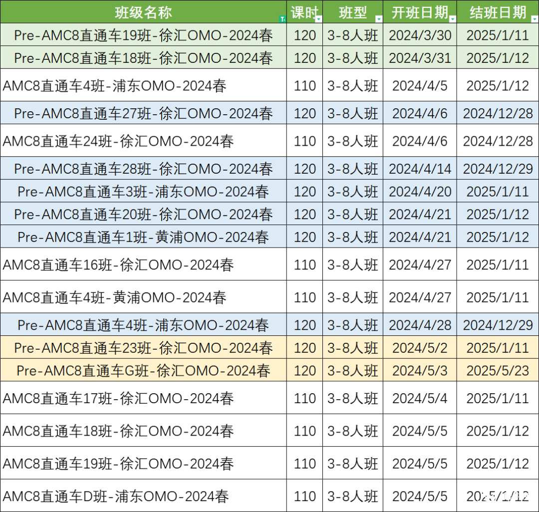This screenshot has height=512, width=539.
Task: Select 班型 cell in Pre-AMC8直通车19班 row
Action: pyautogui.click(x=353, y=35)
